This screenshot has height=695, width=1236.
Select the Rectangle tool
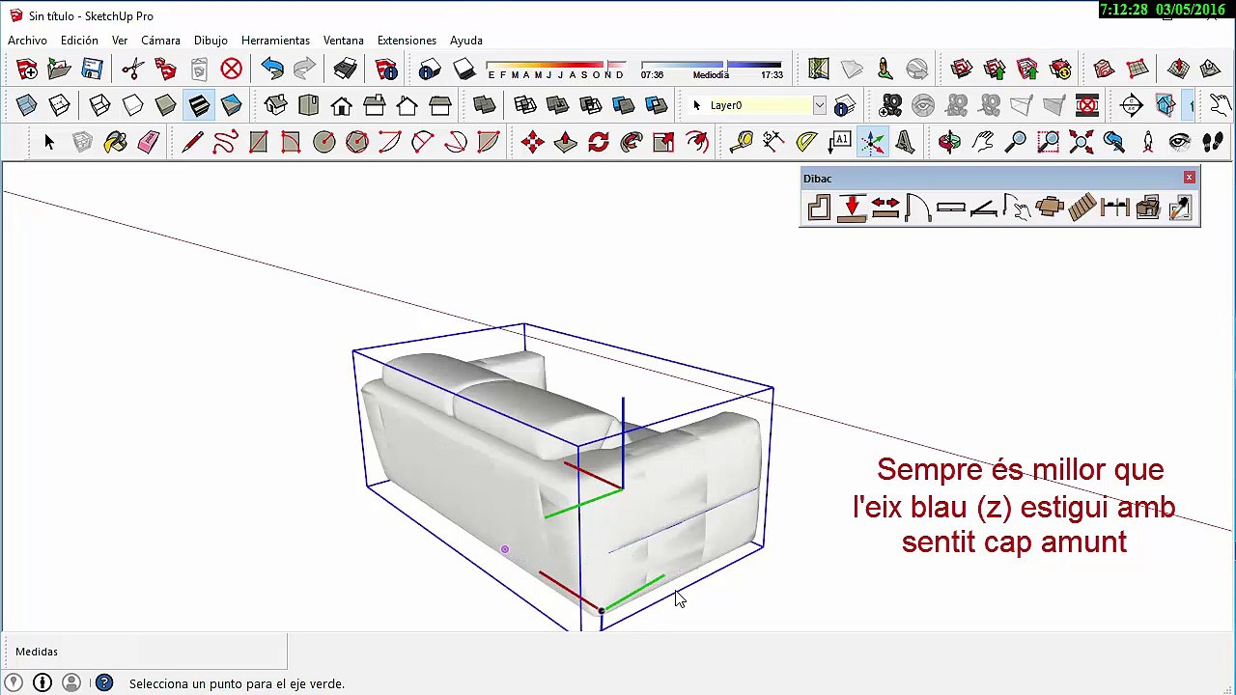click(x=258, y=143)
